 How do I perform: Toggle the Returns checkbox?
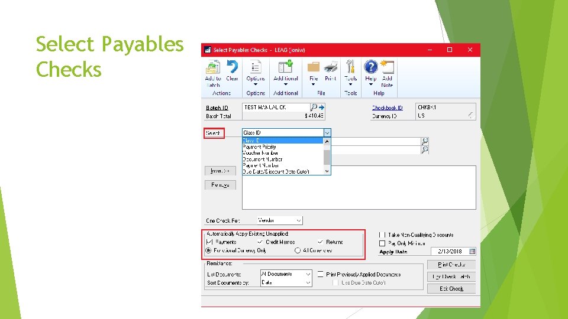point(320,242)
